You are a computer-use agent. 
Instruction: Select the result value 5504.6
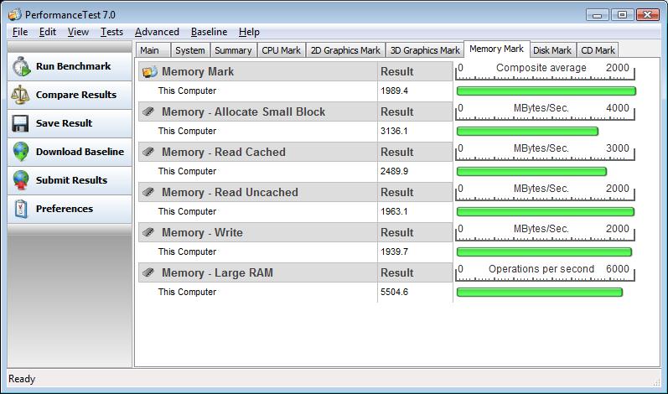[394, 293]
